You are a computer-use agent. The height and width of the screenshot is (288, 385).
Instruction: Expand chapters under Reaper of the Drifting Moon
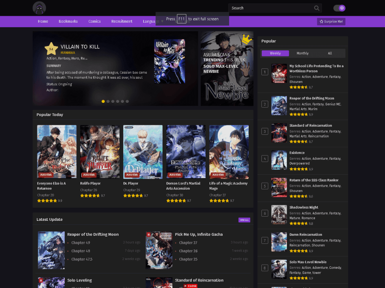coord(93,234)
